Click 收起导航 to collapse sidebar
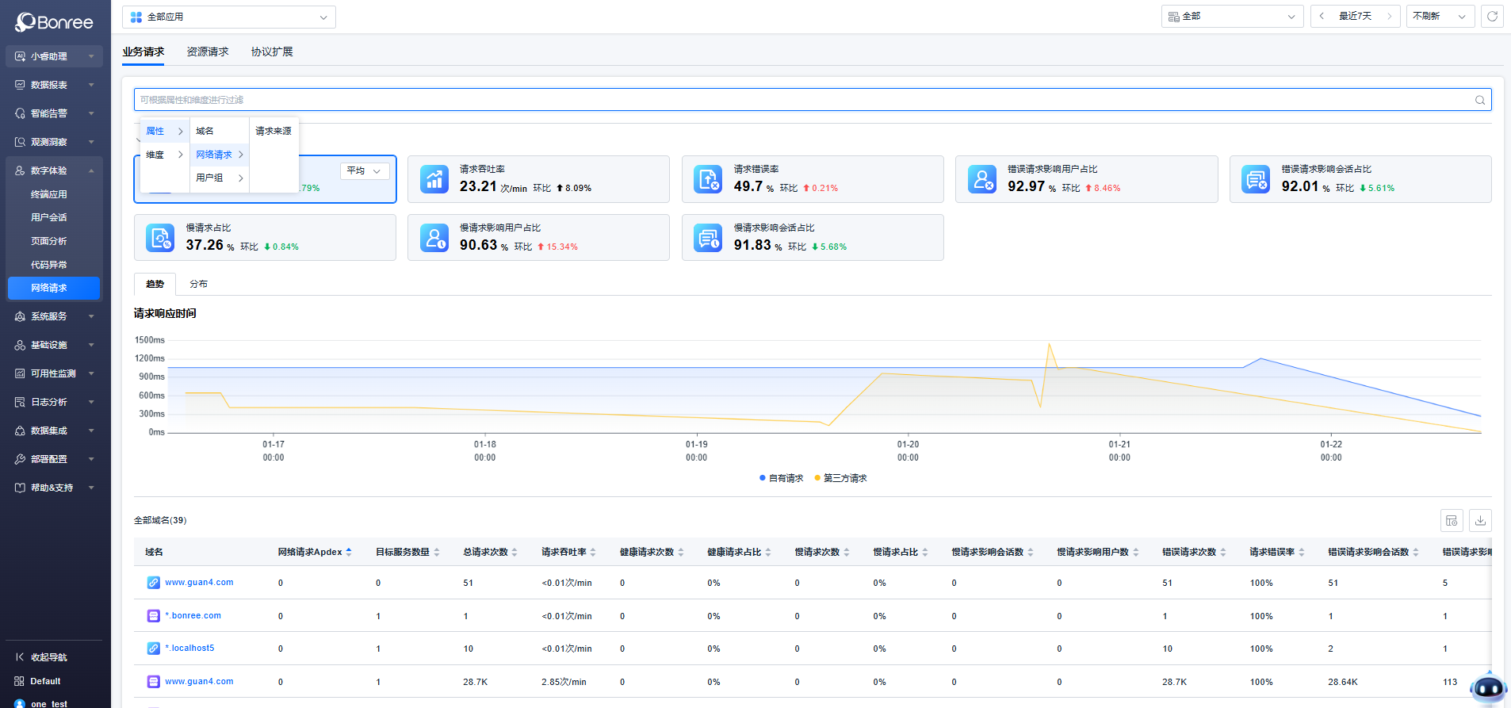The width and height of the screenshot is (1511, 708). (x=48, y=657)
